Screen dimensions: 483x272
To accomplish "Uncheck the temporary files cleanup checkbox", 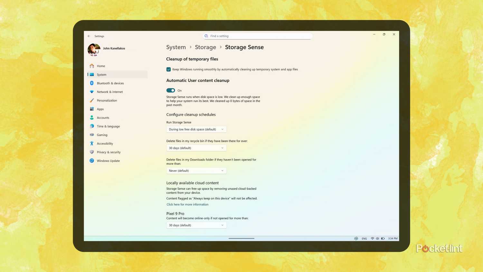I will click(168, 69).
